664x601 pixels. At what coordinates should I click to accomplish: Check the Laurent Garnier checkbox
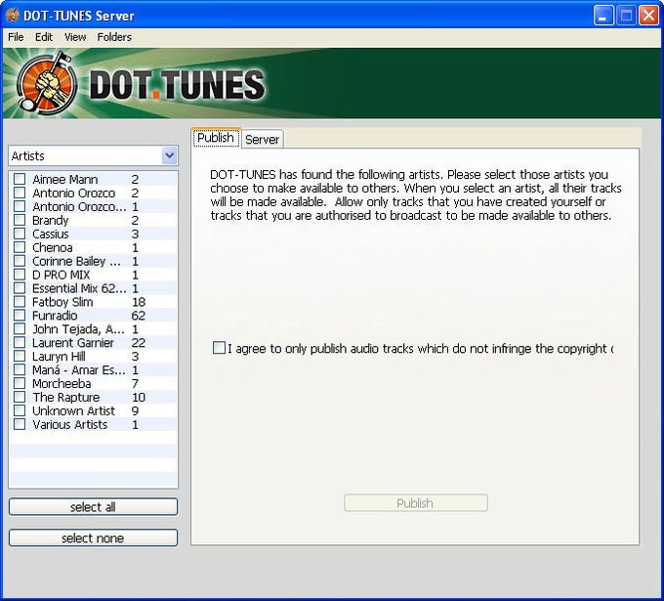[x=20, y=342]
